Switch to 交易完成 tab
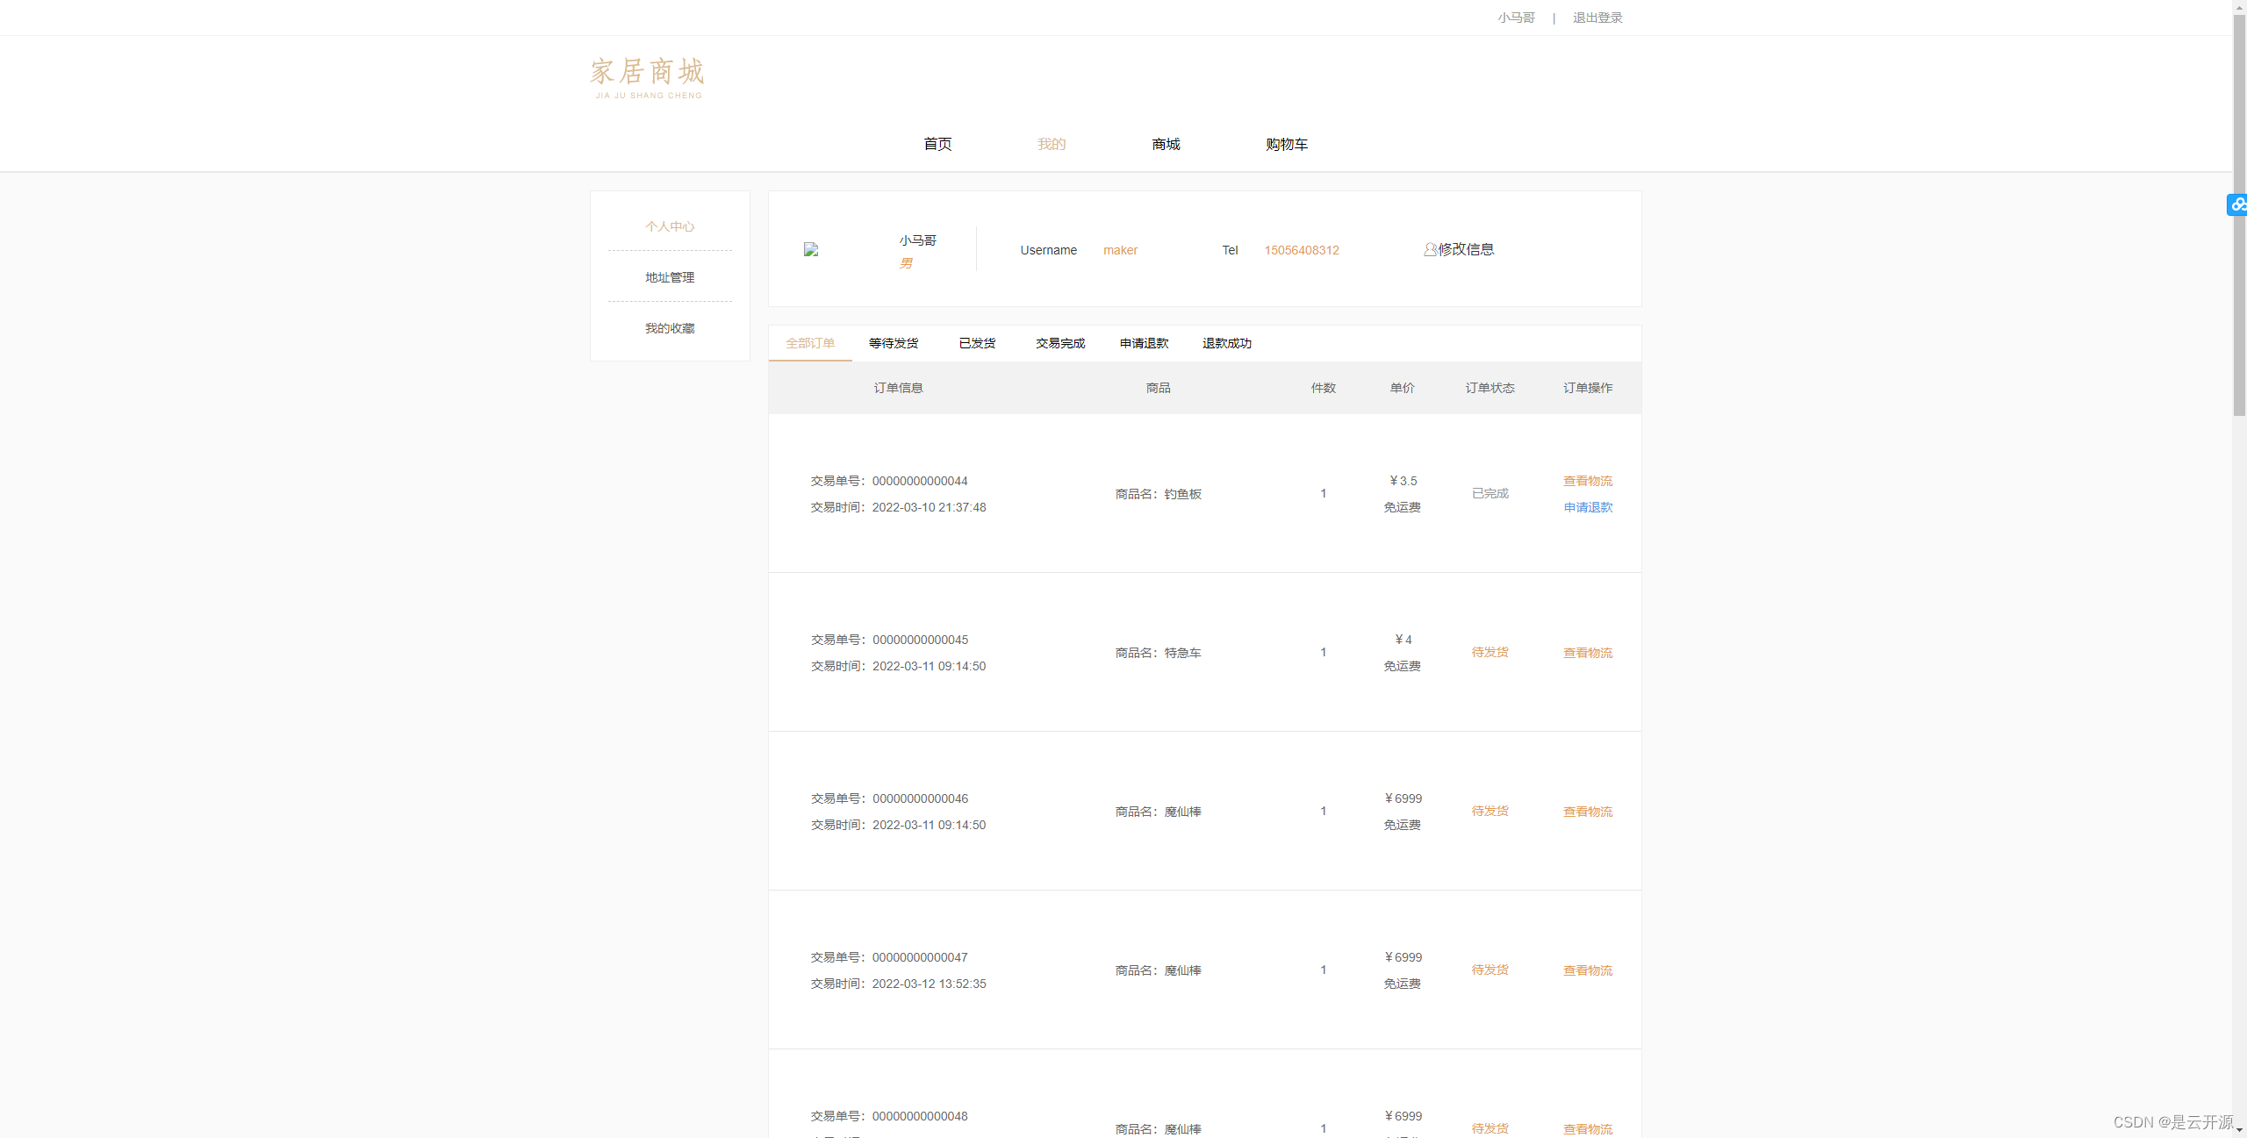Viewport: 2247px width, 1138px height. click(1060, 343)
